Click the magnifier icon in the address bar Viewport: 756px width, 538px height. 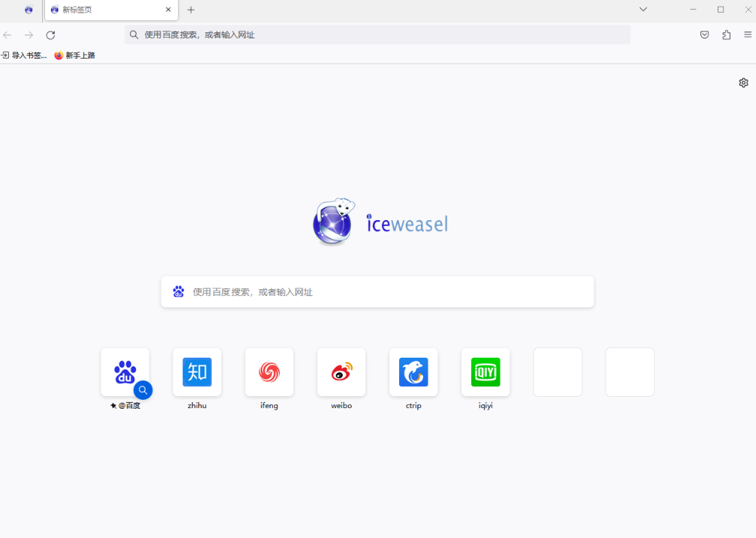tap(134, 35)
